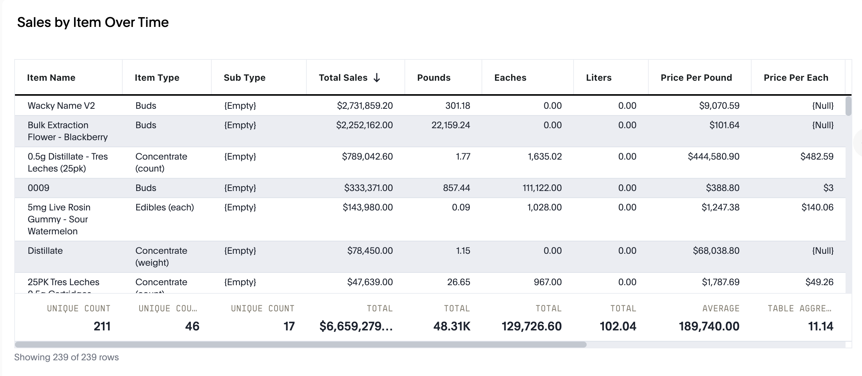Select the Wacky Name V2 item cell

(x=61, y=106)
